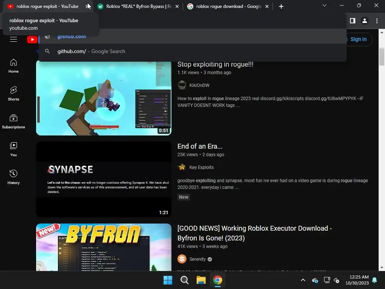Image resolution: width=385 pixels, height=289 pixels.
Task: Open Working Roblox Executor Download video title
Action: tap(255, 233)
